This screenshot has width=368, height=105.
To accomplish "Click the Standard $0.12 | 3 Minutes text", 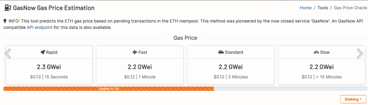I will [231, 77].
